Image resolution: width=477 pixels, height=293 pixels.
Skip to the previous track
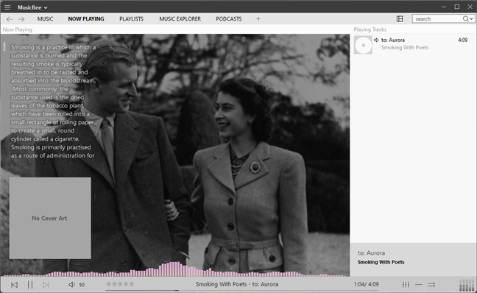point(14,285)
